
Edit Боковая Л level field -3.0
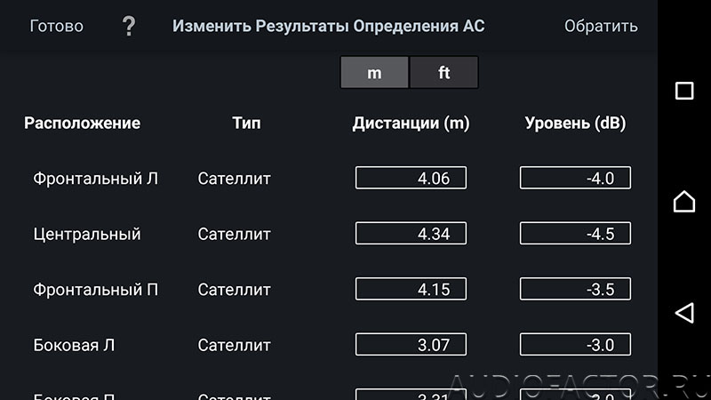tap(575, 344)
